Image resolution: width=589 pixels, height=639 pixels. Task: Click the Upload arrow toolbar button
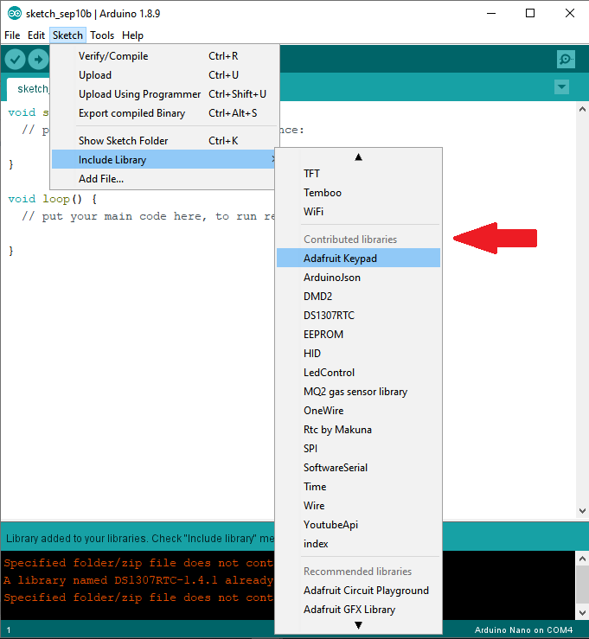[38, 60]
